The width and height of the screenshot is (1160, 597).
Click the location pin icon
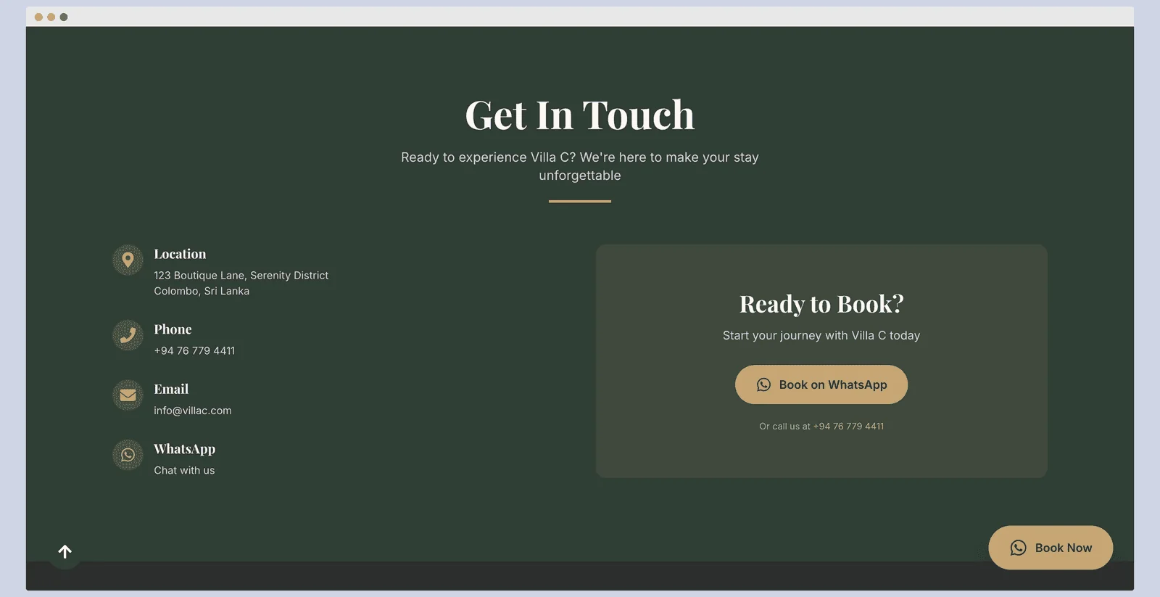[128, 260]
